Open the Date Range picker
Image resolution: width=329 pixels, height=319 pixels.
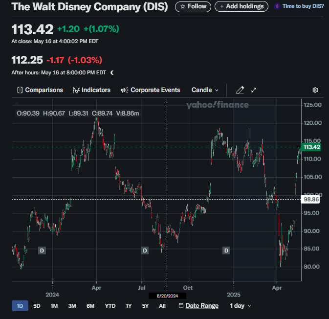pyautogui.click(x=198, y=306)
